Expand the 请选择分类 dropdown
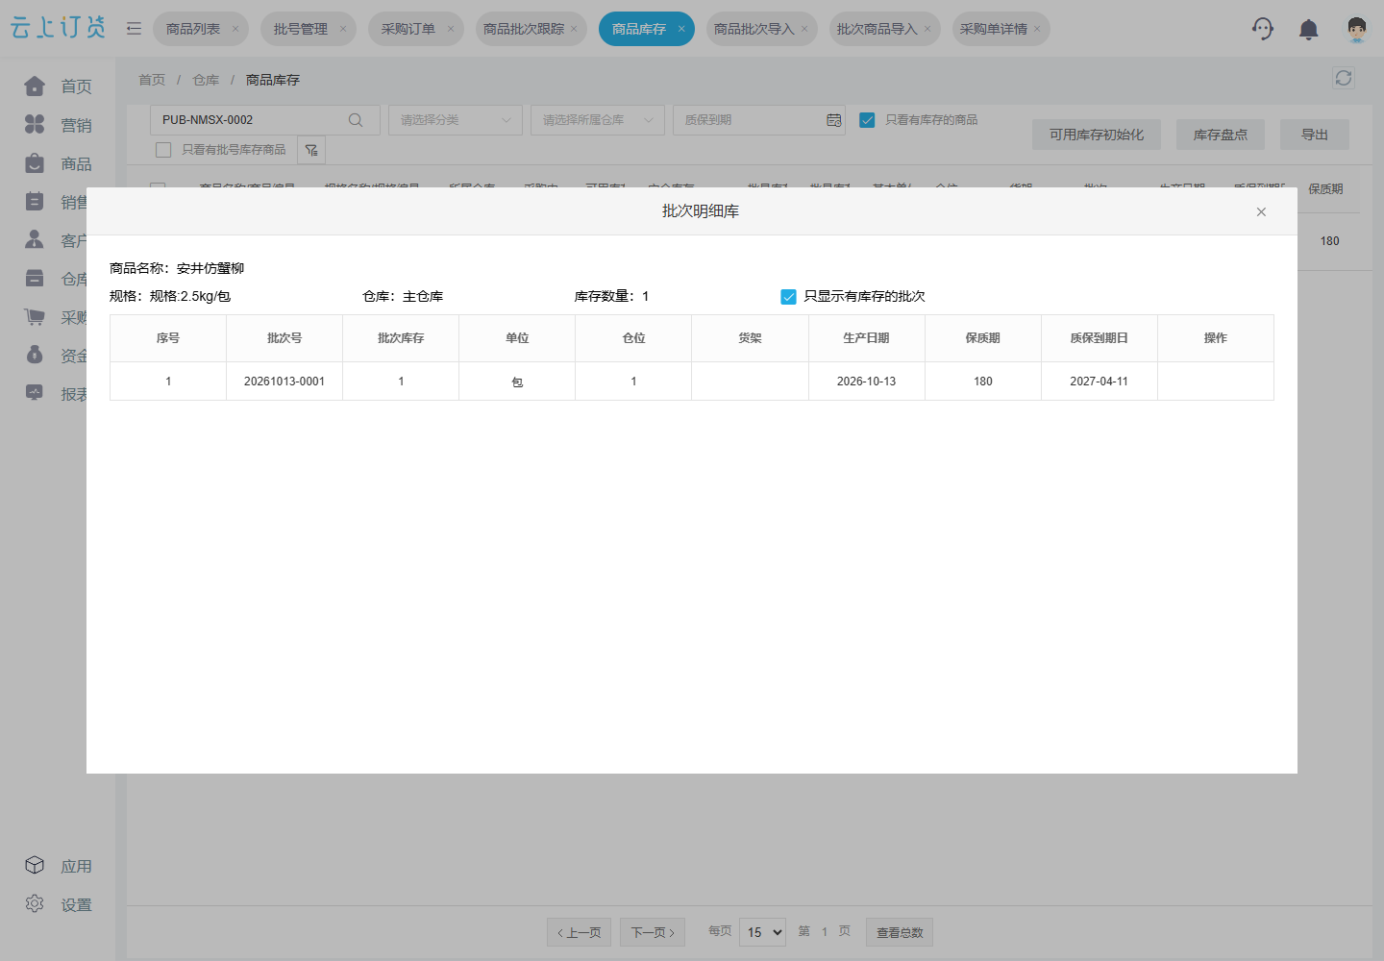Image resolution: width=1384 pixels, height=961 pixels. tap(456, 120)
